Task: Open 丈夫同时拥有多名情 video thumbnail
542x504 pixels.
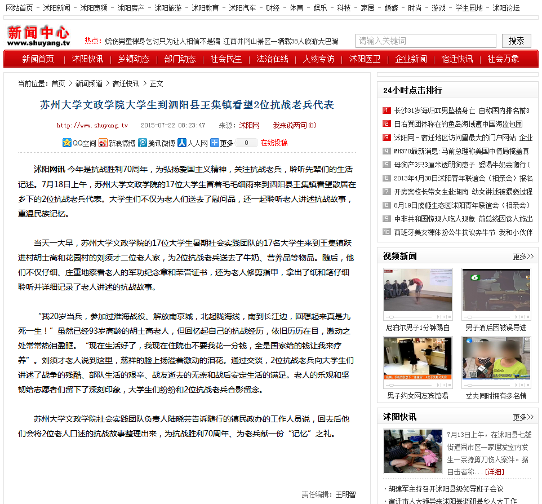Action: tap(488, 359)
